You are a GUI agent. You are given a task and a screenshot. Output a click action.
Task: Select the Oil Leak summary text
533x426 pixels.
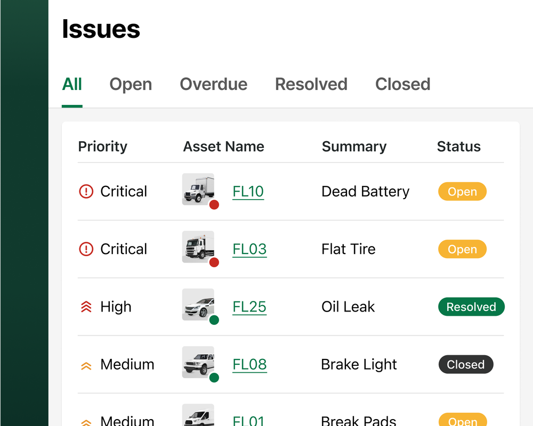point(348,307)
